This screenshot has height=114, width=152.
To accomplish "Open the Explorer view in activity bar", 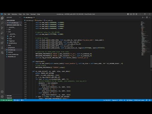I will pos(2,18).
